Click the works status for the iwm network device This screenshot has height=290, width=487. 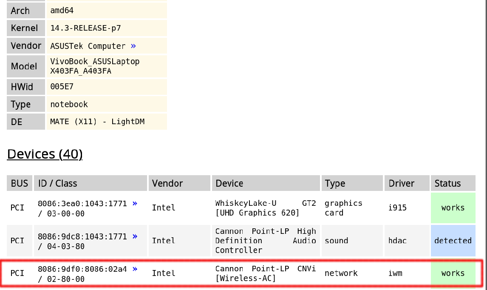[x=453, y=273]
